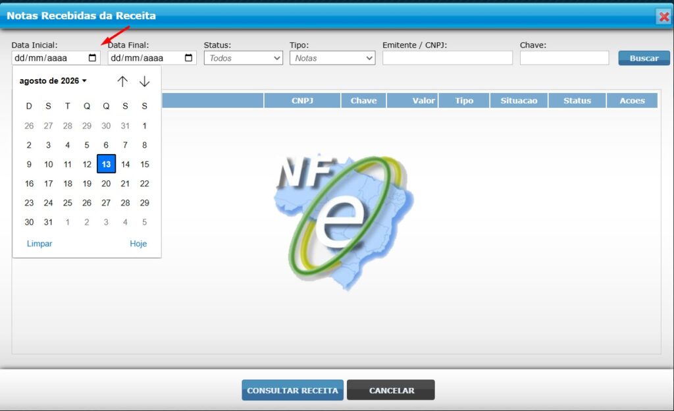Go to previous month with up arrow
The height and width of the screenshot is (411, 674).
[x=122, y=81]
